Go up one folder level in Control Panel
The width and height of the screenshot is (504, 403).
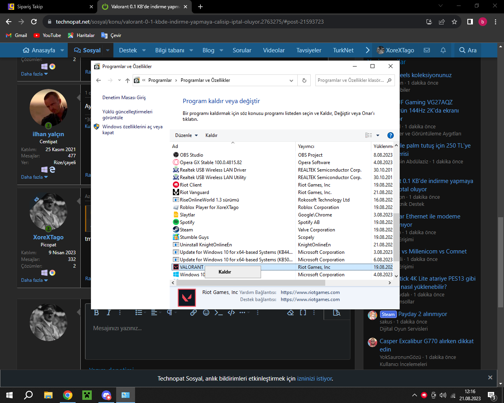click(128, 80)
